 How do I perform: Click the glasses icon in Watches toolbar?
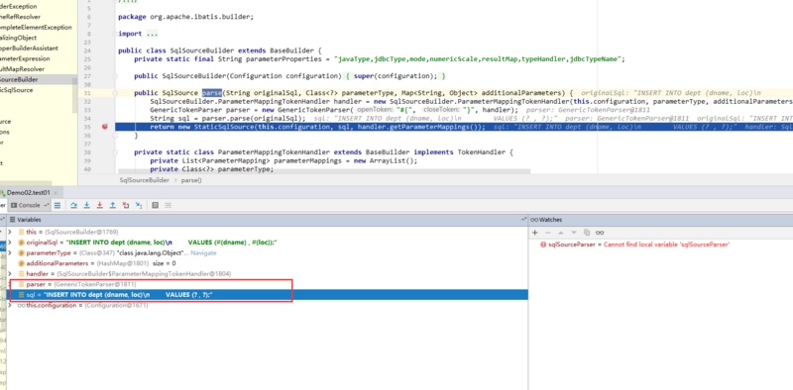tap(600, 233)
